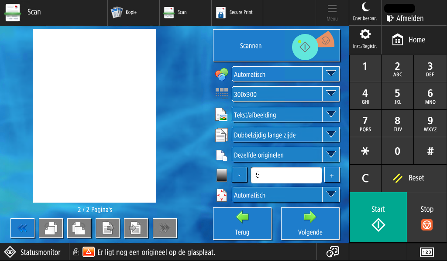
Task: Click the density gradient icon
Action: (221, 175)
